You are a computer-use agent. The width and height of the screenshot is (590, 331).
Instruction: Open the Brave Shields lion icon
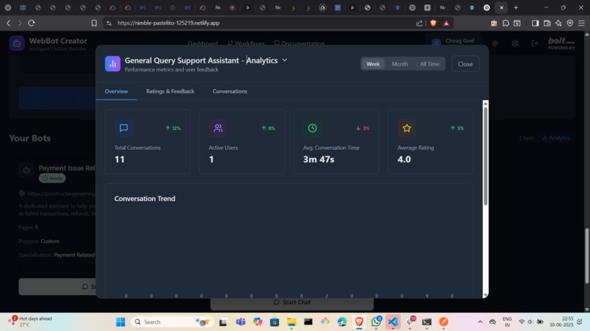[x=433, y=23]
